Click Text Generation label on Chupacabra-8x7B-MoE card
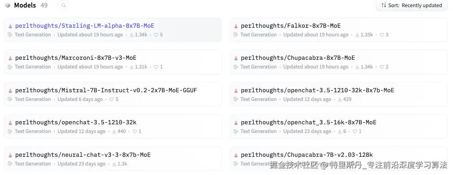 tap(259, 67)
